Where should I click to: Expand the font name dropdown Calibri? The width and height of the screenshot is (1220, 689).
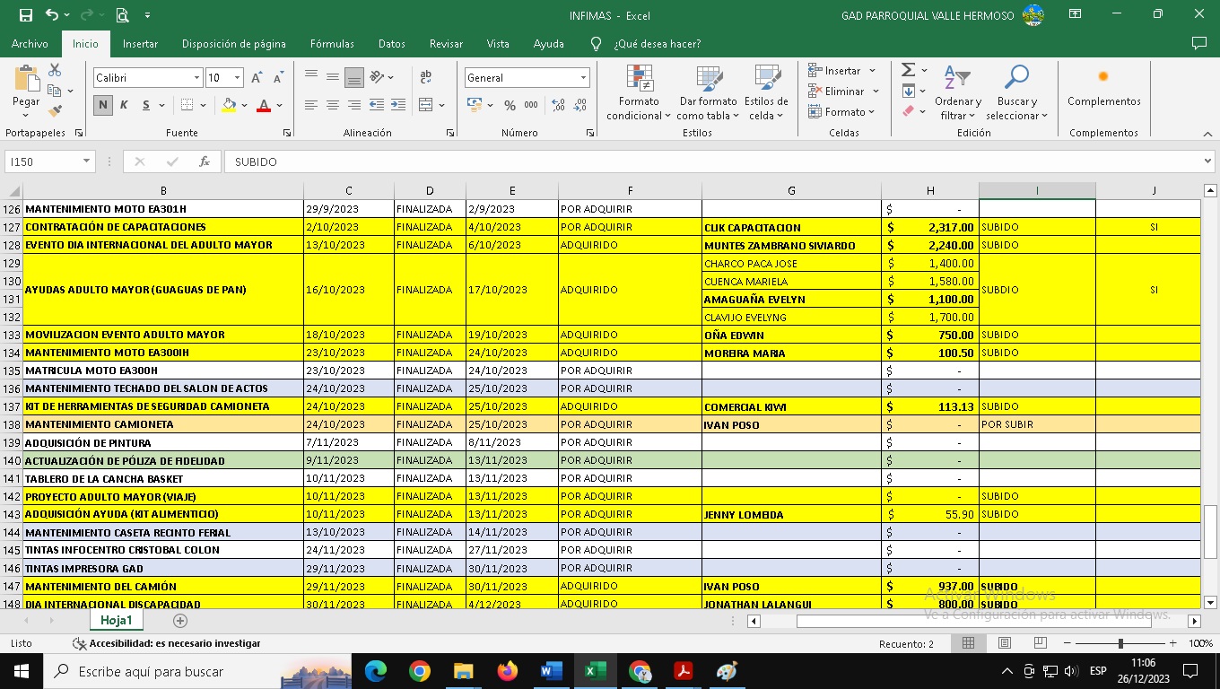[196, 78]
